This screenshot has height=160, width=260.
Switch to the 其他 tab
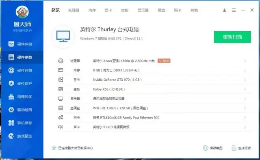pyautogui.click(x=194, y=10)
